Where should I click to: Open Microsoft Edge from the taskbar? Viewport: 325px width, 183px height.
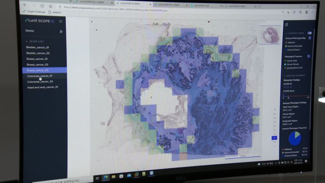click(x=105, y=177)
